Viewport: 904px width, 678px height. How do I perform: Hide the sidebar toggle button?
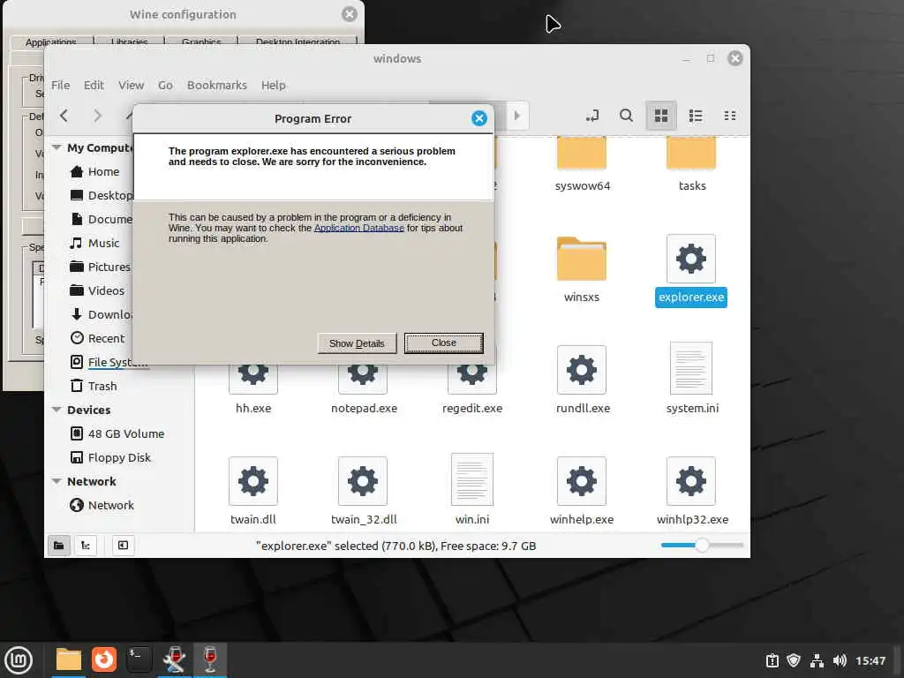123,546
